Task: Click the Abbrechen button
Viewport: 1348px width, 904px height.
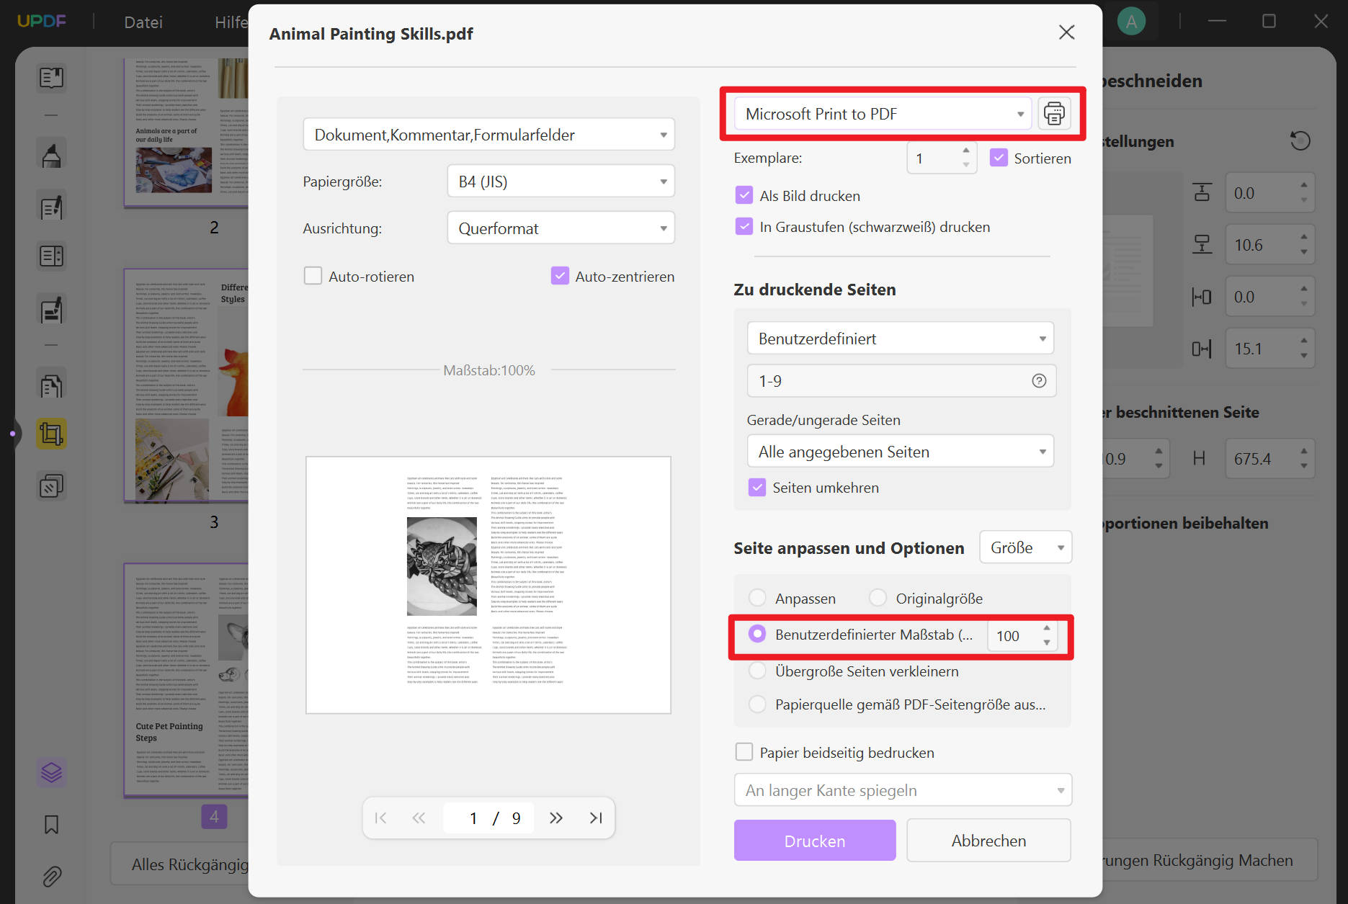Action: pos(988,840)
